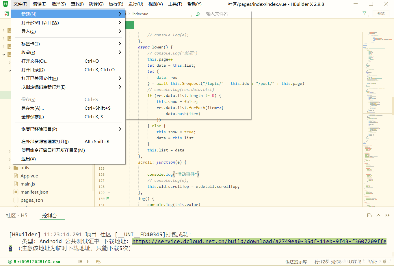Open the 查找(I) menu
Image resolution: width=394 pixels, height=266 pixels.
tap(77, 4)
